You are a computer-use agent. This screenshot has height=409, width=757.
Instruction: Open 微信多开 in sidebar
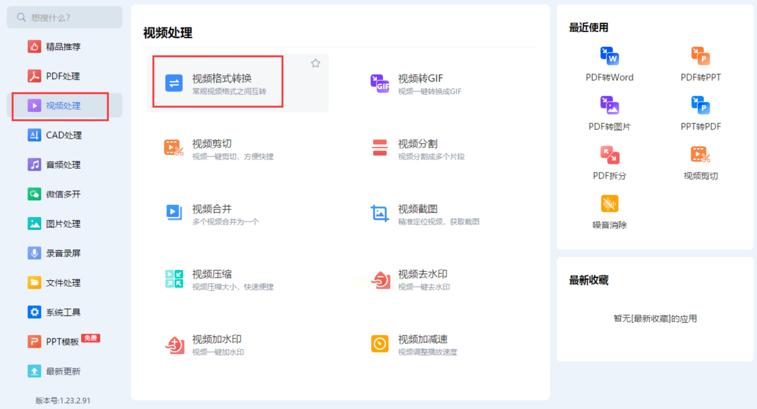pos(65,194)
